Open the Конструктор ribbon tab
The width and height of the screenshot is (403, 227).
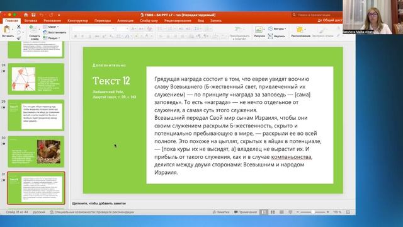click(x=78, y=21)
